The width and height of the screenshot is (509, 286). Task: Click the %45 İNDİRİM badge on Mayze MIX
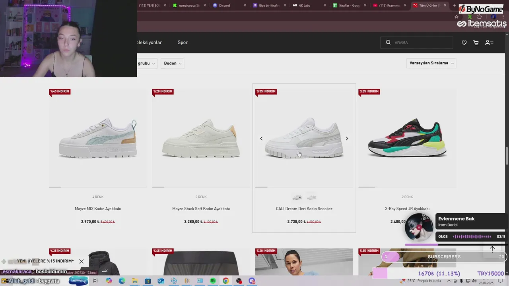59,92
